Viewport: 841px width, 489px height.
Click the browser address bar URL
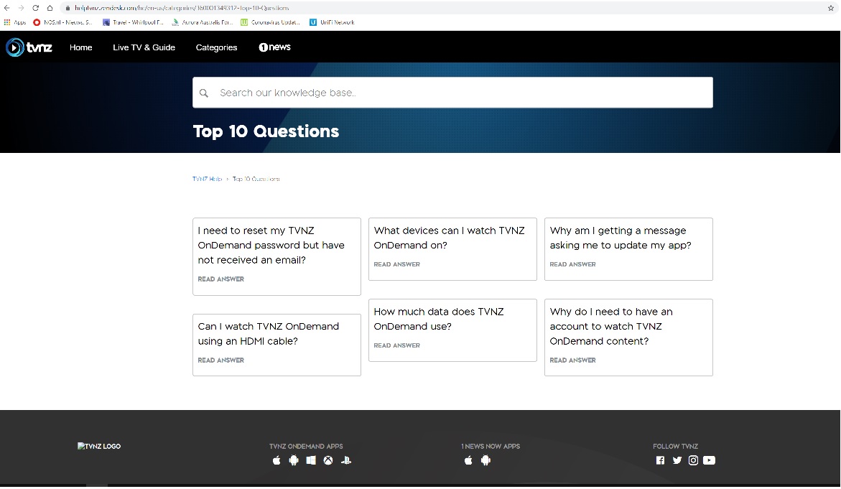click(x=182, y=8)
